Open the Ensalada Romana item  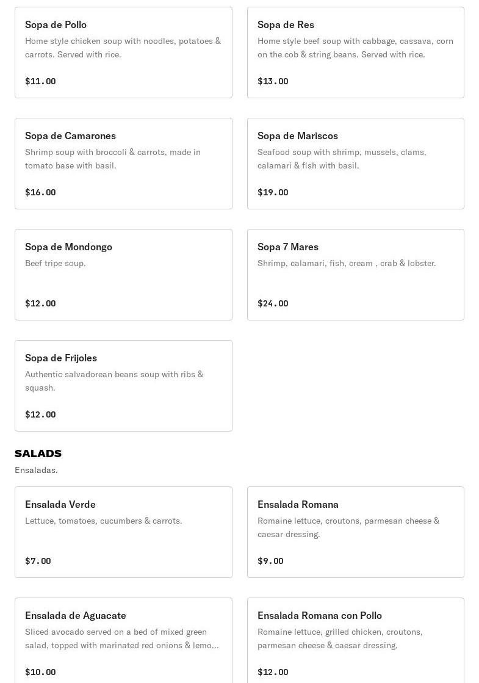point(355,532)
